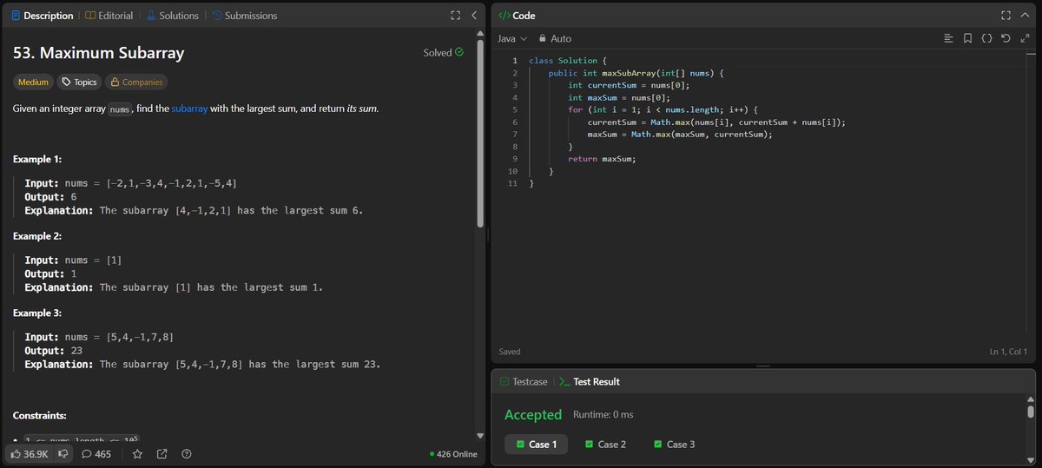Expand the editor with the diagonal arrows icon
Viewport: 1042px width, 468px height.
tap(1025, 38)
